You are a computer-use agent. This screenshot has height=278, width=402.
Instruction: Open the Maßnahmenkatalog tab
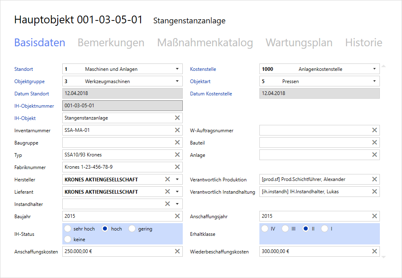click(205, 43)
